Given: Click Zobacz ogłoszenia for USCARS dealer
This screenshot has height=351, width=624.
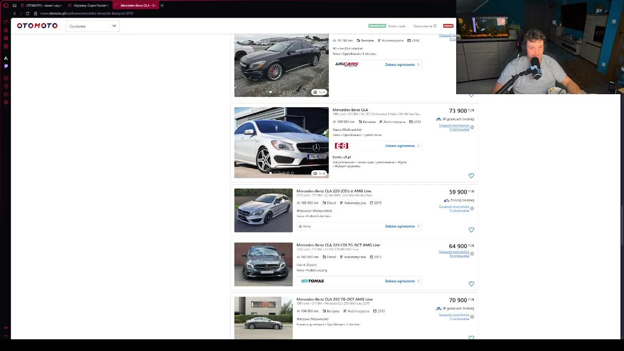Looking at the screenshot, I should pos(402,64).
